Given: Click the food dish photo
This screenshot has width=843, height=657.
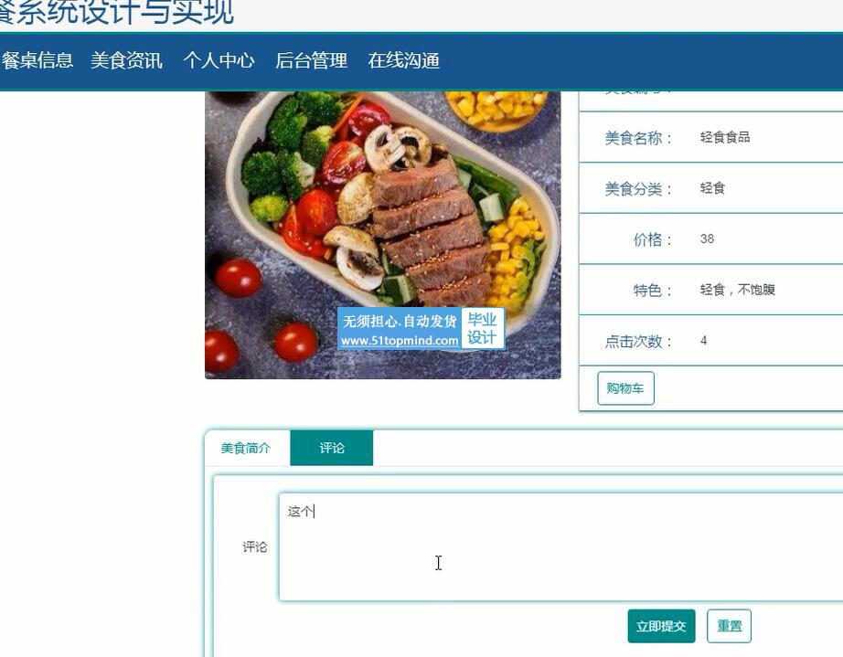Looking at the screenshot, I should click(383, 235).
